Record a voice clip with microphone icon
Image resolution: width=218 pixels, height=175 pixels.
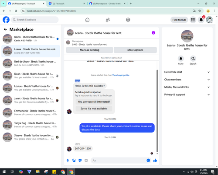click(x=68, y=161)
